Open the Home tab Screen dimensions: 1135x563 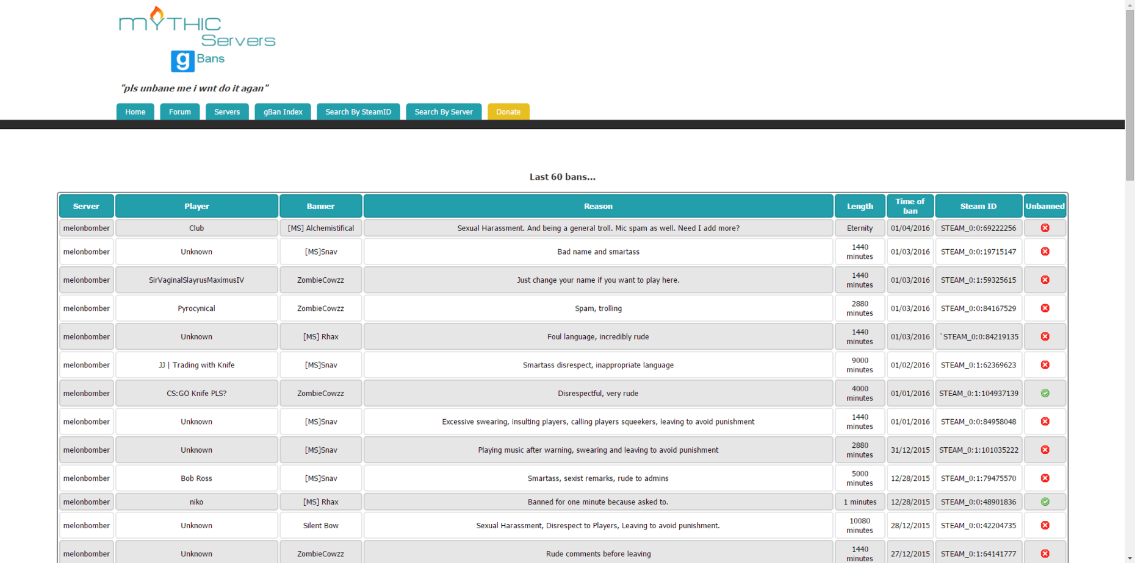(135, 112)
